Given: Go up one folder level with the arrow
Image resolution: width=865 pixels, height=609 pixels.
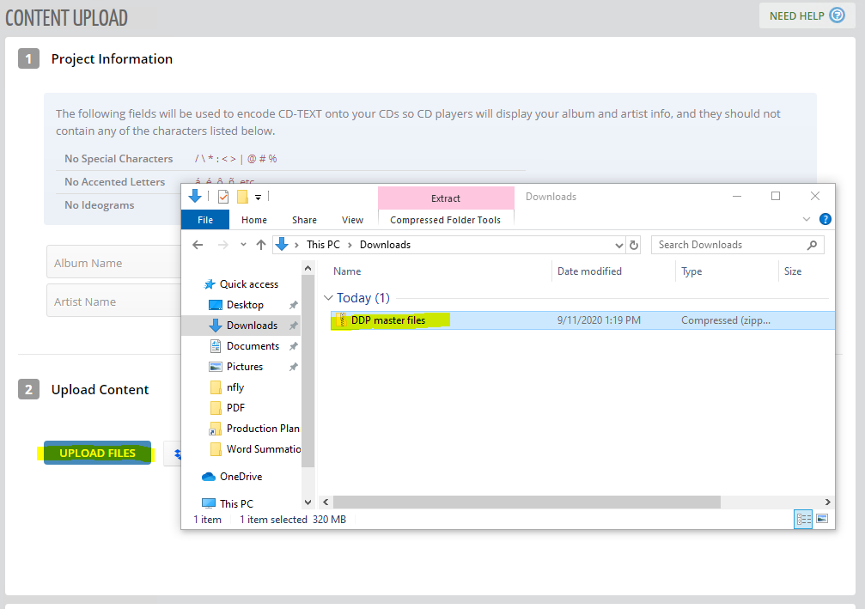Looking at the screenshot, I should pos(259,245).
